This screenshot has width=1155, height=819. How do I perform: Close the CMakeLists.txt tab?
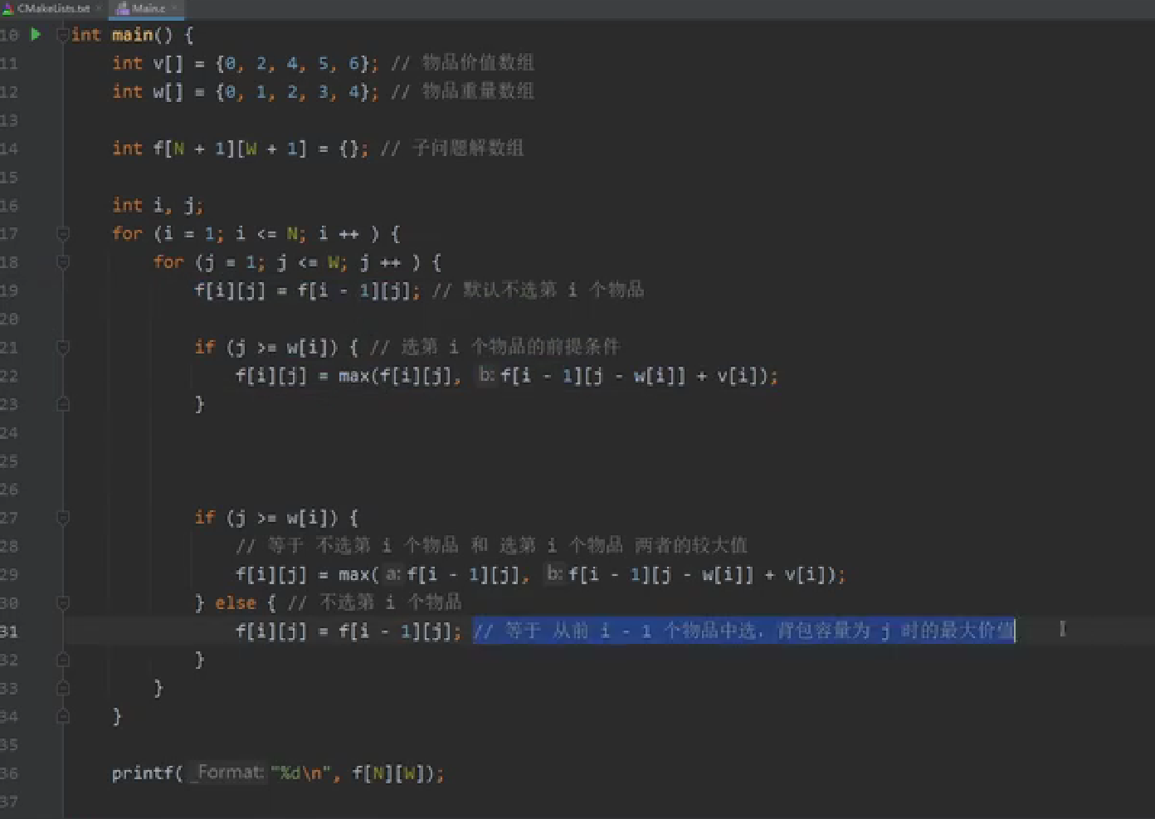tap(98, 8)
